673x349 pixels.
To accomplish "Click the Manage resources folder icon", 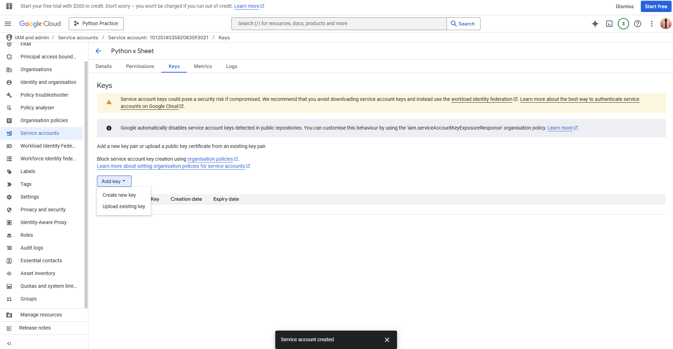I will pyautogui.click(x=9, y=315).
